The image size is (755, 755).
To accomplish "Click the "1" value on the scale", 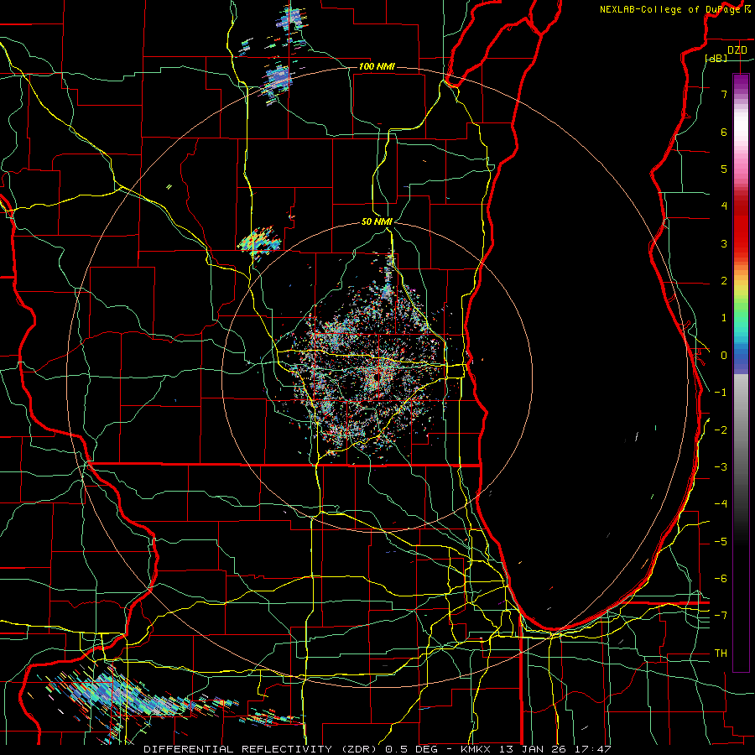I will point(724,318).
